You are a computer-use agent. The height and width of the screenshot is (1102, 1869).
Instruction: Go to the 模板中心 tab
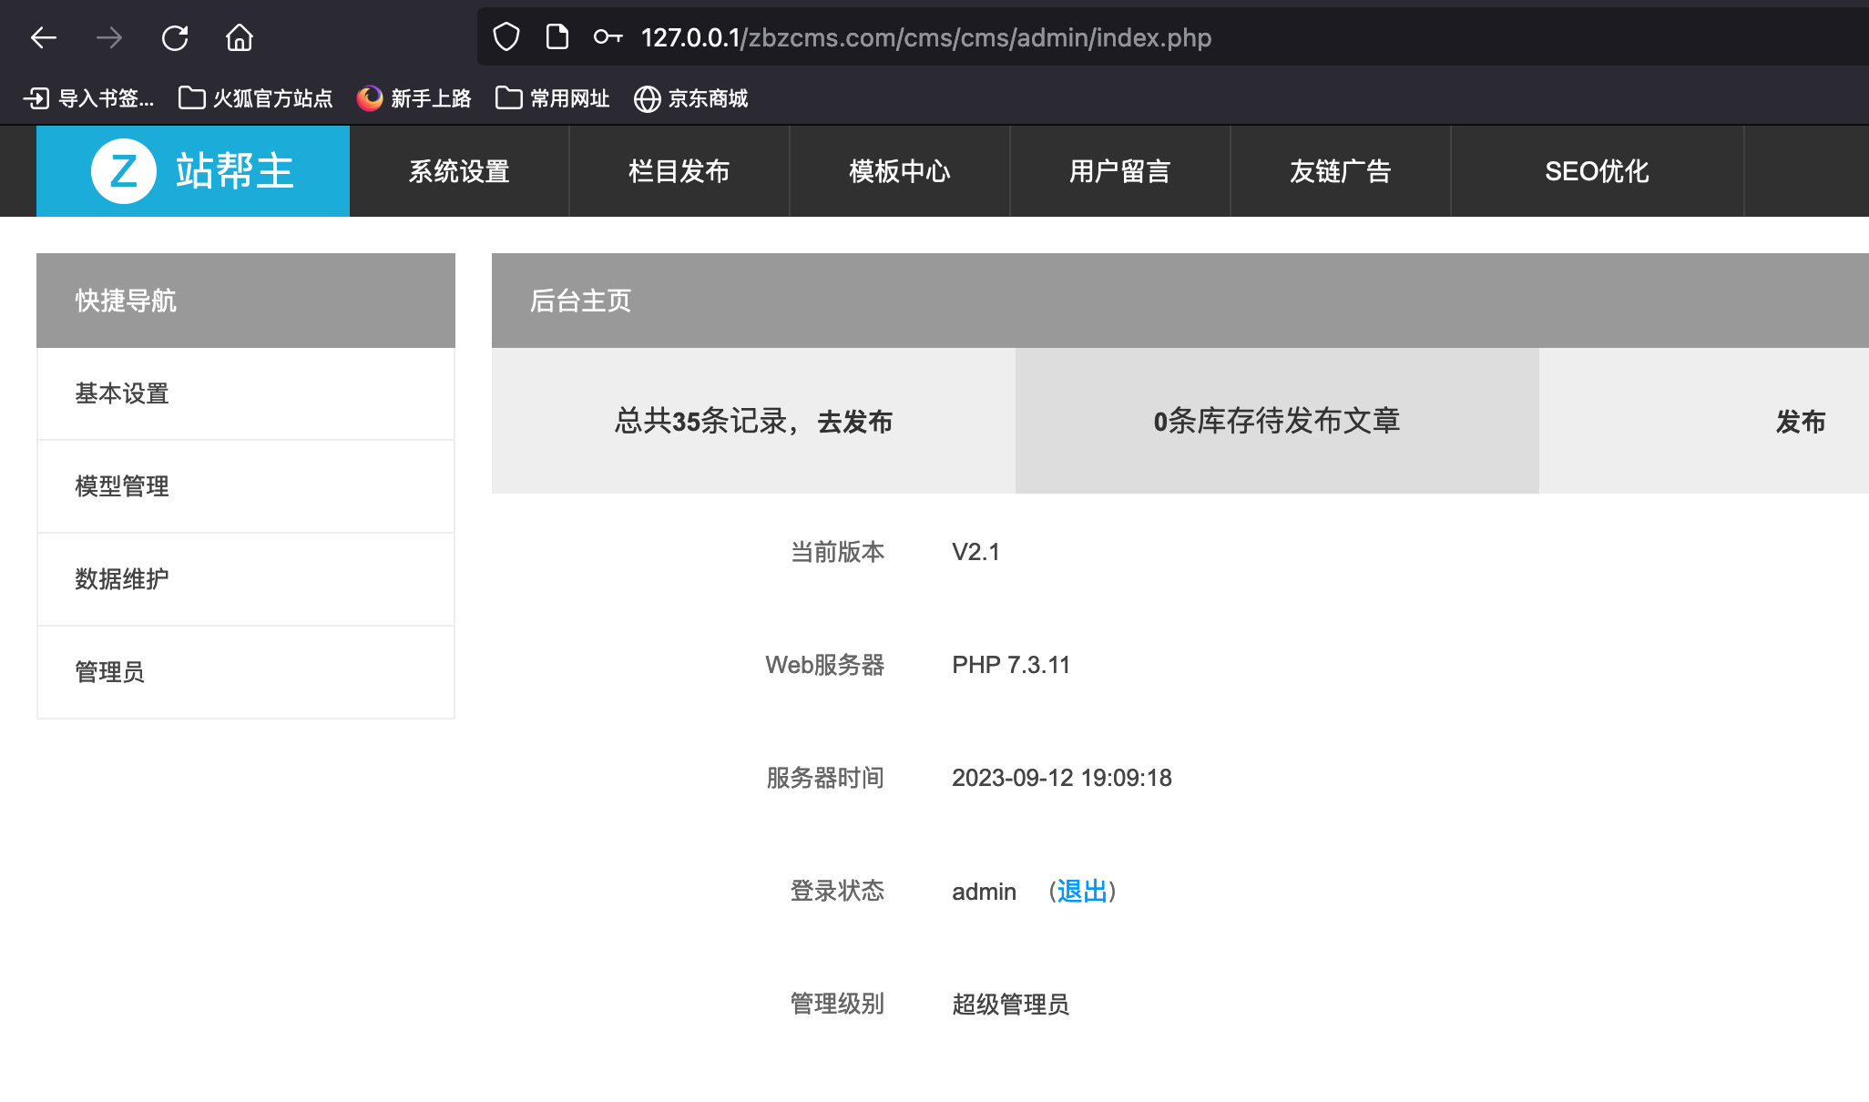coord(900,171)
